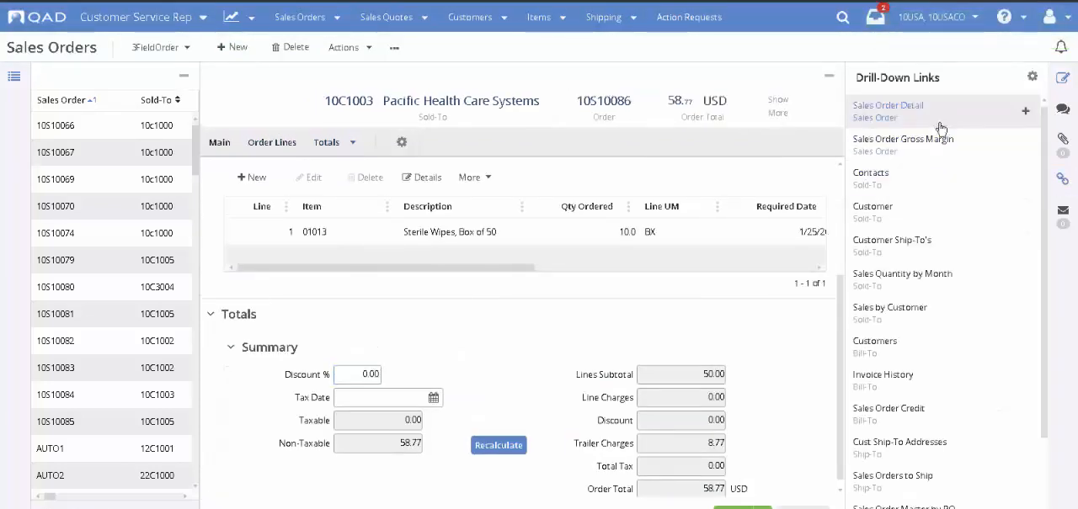Open the analytics chart icon menu

point(238,17)
